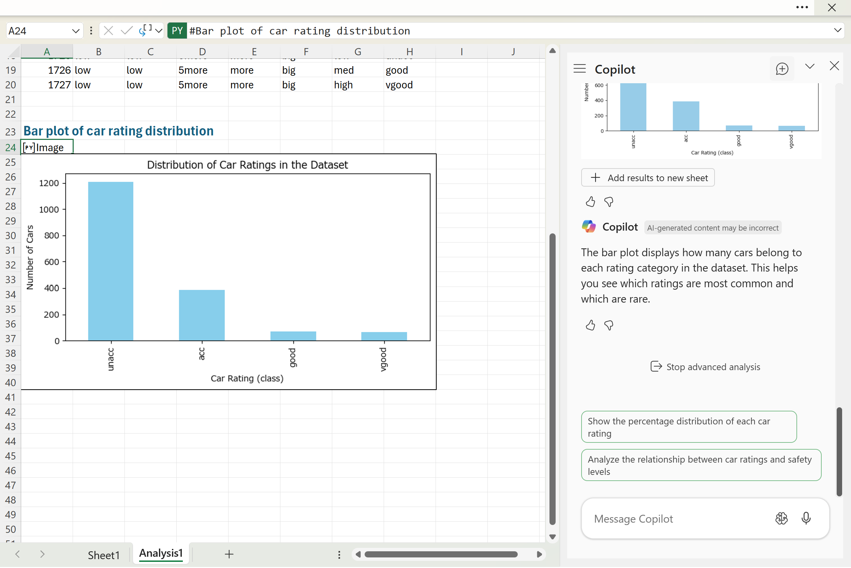This screenshot has width=851, height=568.
Task: Start a new Copilot chat
Action: coord(781,69)
